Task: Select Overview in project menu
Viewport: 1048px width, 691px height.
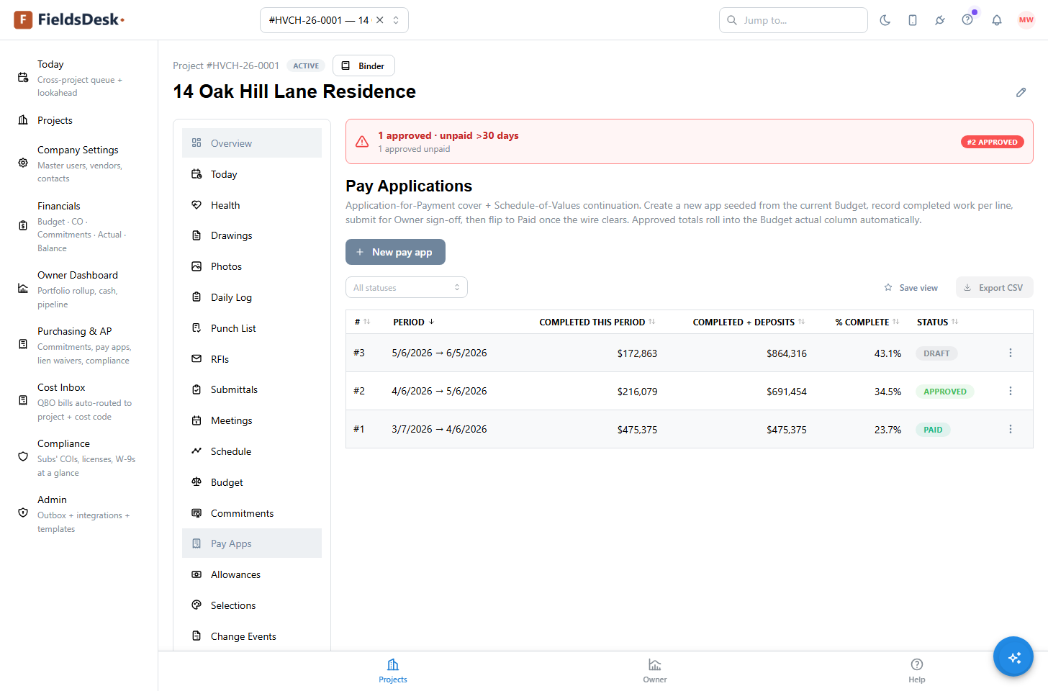Action: pos(252,143)
